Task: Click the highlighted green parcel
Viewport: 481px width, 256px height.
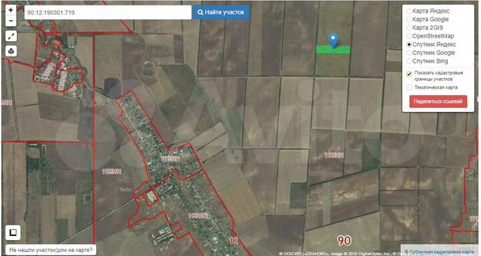Action: click(333, 50)
